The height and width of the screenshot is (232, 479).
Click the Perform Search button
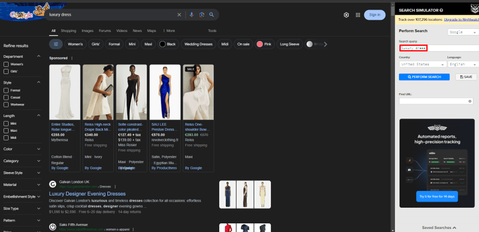[424, 77]
